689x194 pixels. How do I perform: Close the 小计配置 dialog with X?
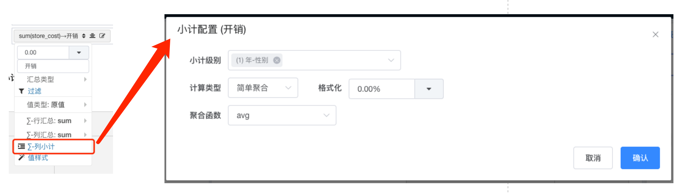pyautogui.click(x=655, y=34)
